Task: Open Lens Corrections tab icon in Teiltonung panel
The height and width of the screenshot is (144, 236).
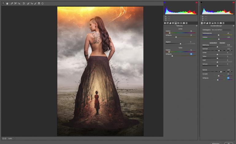Action: click(x=178, y=23)
